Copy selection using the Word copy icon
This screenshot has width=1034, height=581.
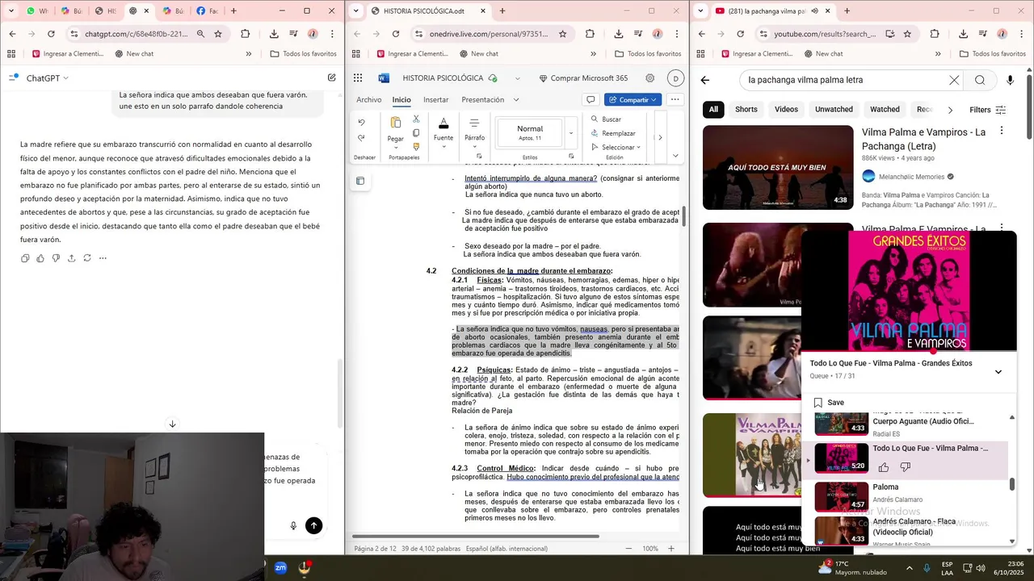(x=416, y=133)
